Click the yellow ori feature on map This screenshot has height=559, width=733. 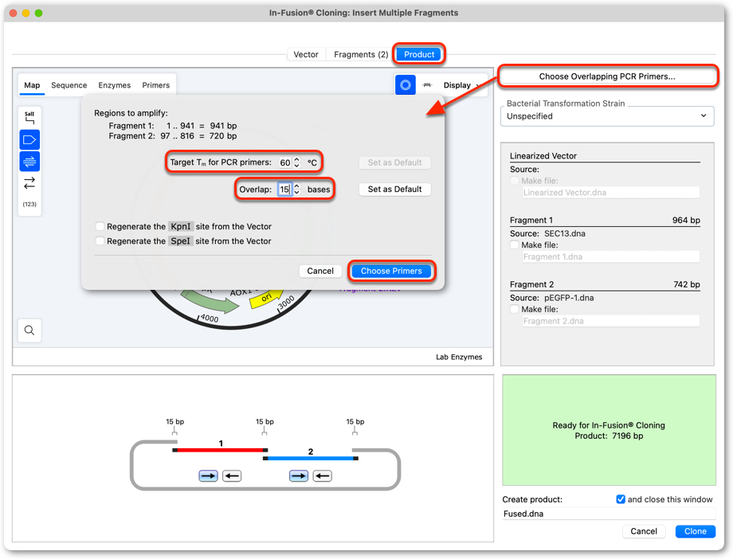[265, 298]
